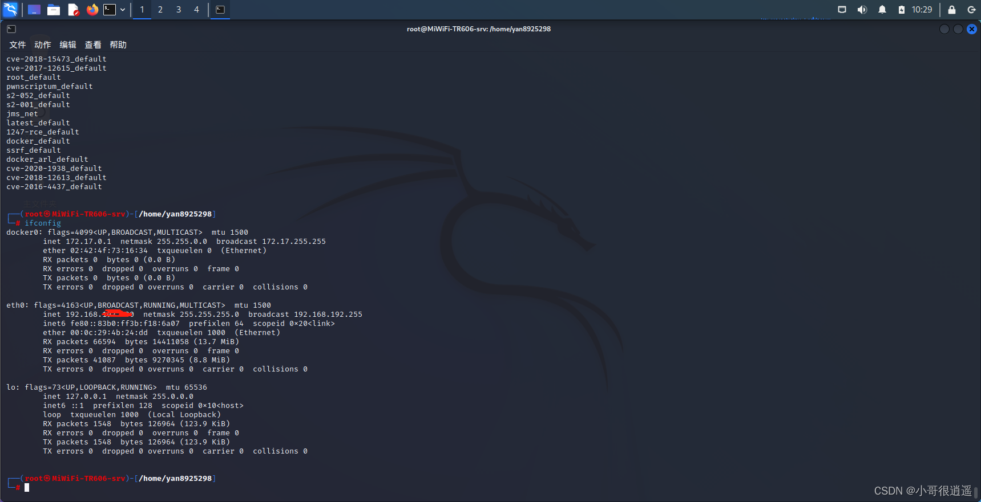981x502 pixels.
Task: Launch the file manager from panel
Action: 54,10
